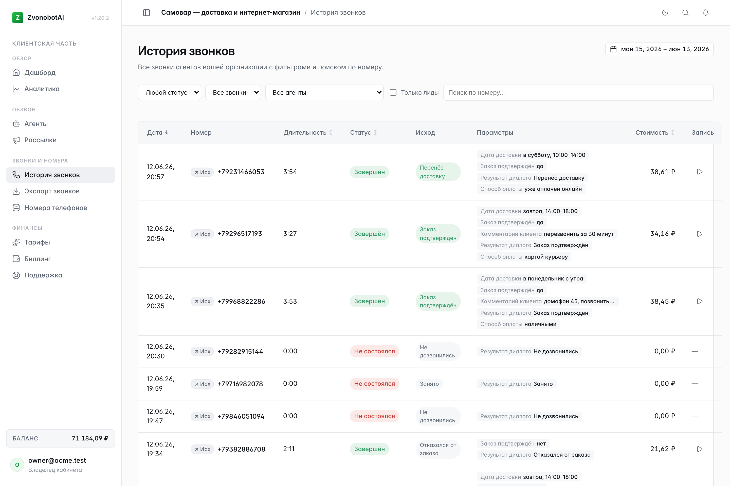This screenshot has height=486, width=730.
Task: Play recording for call +79296517193
Action: point(700,234)
